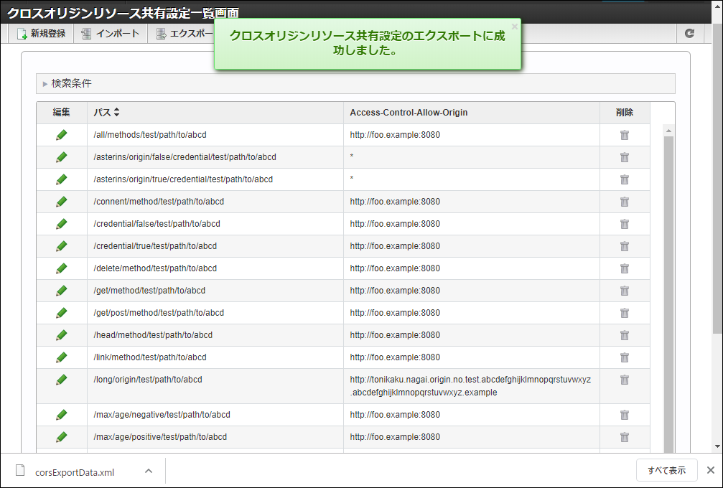
Task: Click the すべて表示 show all button
Action: click(x=667, y=469)
